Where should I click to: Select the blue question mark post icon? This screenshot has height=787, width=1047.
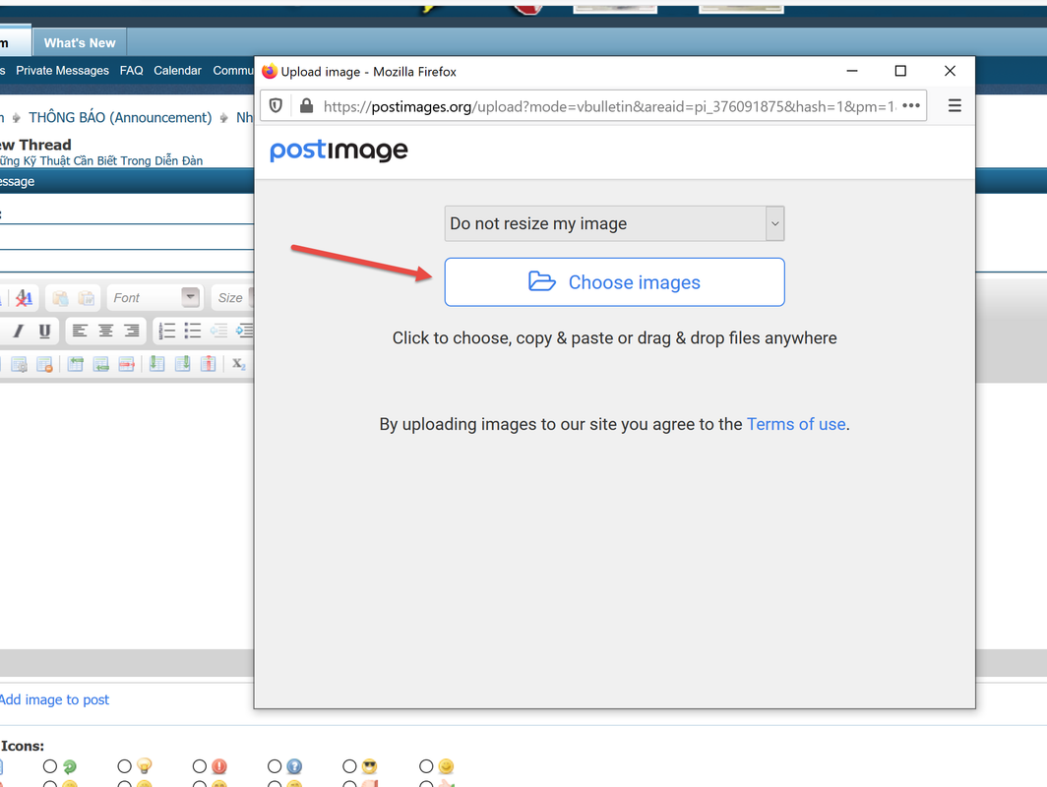pos(275,765)
